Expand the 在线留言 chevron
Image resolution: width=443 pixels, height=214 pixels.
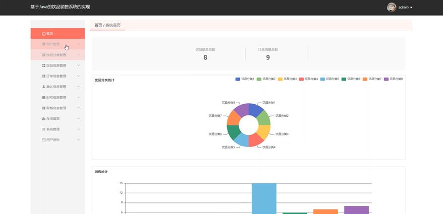tap(79, 119)
